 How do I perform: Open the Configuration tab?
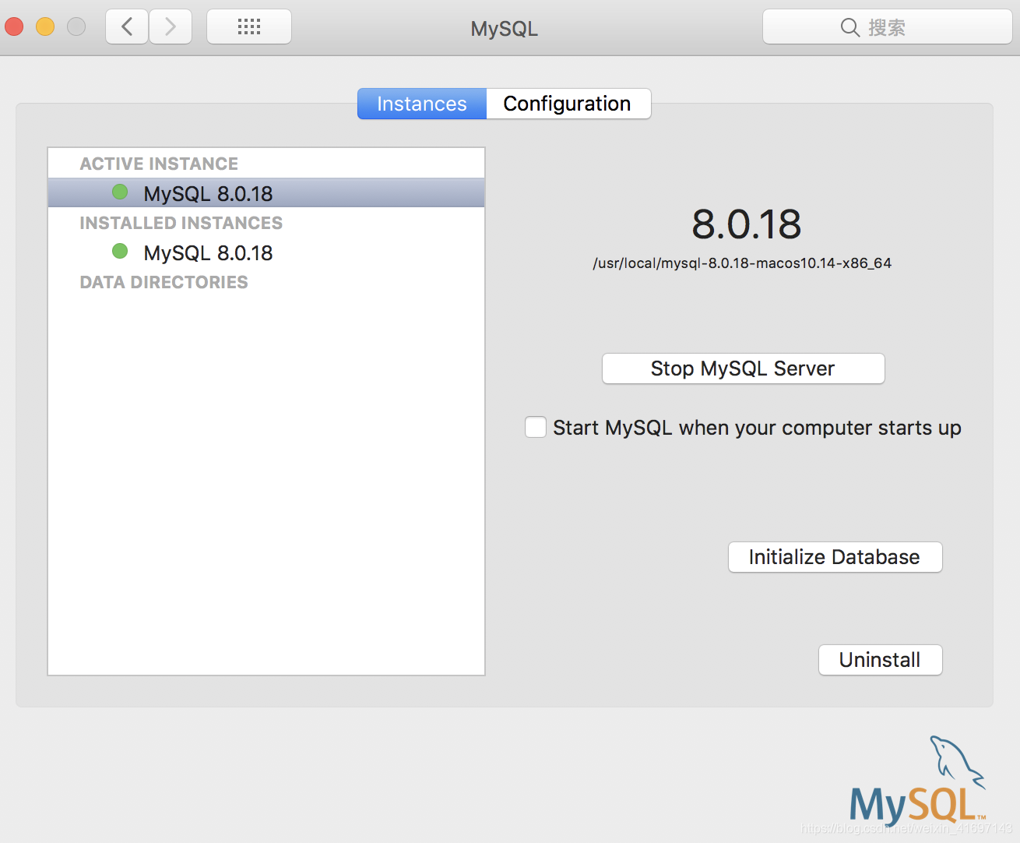568,104
